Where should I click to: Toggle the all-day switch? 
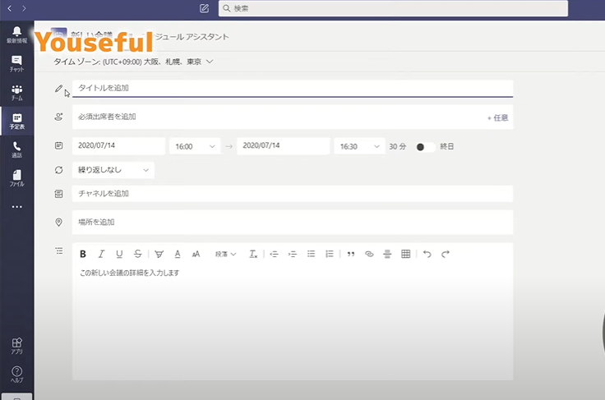pyautogui.click(x=425, y=147)
